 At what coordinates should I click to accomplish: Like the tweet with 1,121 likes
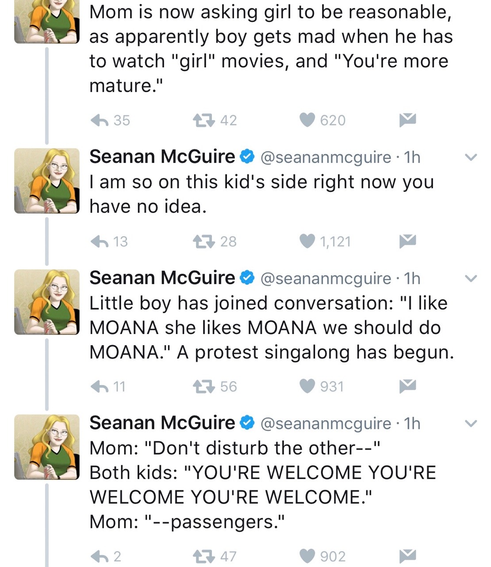[307, 241]
